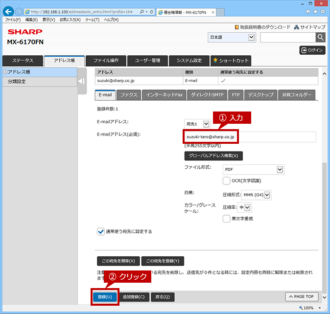Switch to the システム設定 tab
330x314 pixels.
point(189,61)
